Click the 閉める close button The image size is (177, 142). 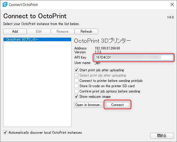tap(162, 136)
